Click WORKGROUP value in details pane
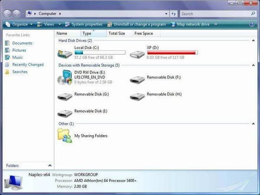Viewport: 260px width, 195px height. click(x=86, y=175)
